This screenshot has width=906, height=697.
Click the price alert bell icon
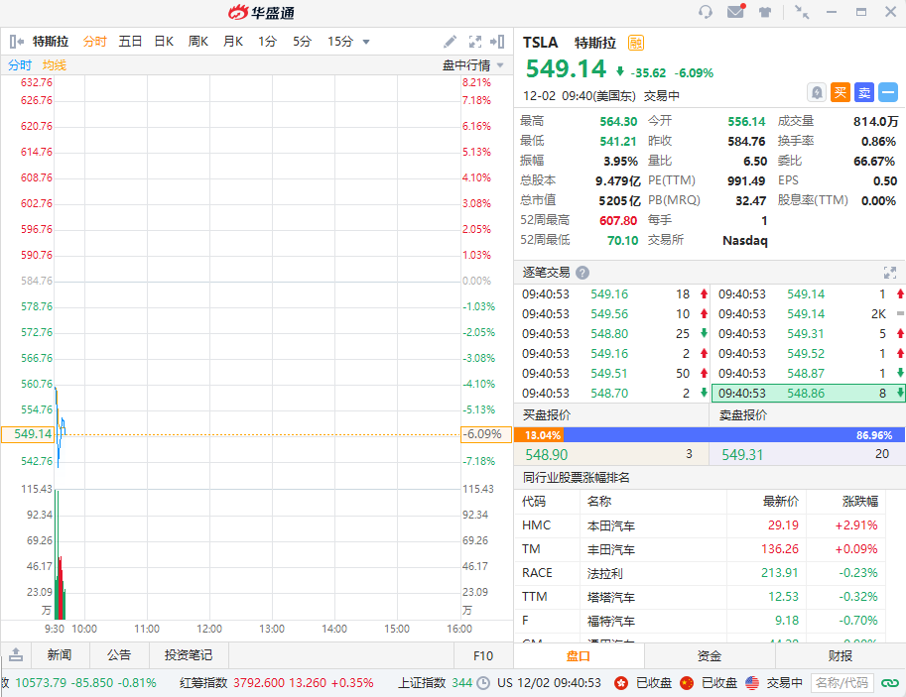[817, 92]
